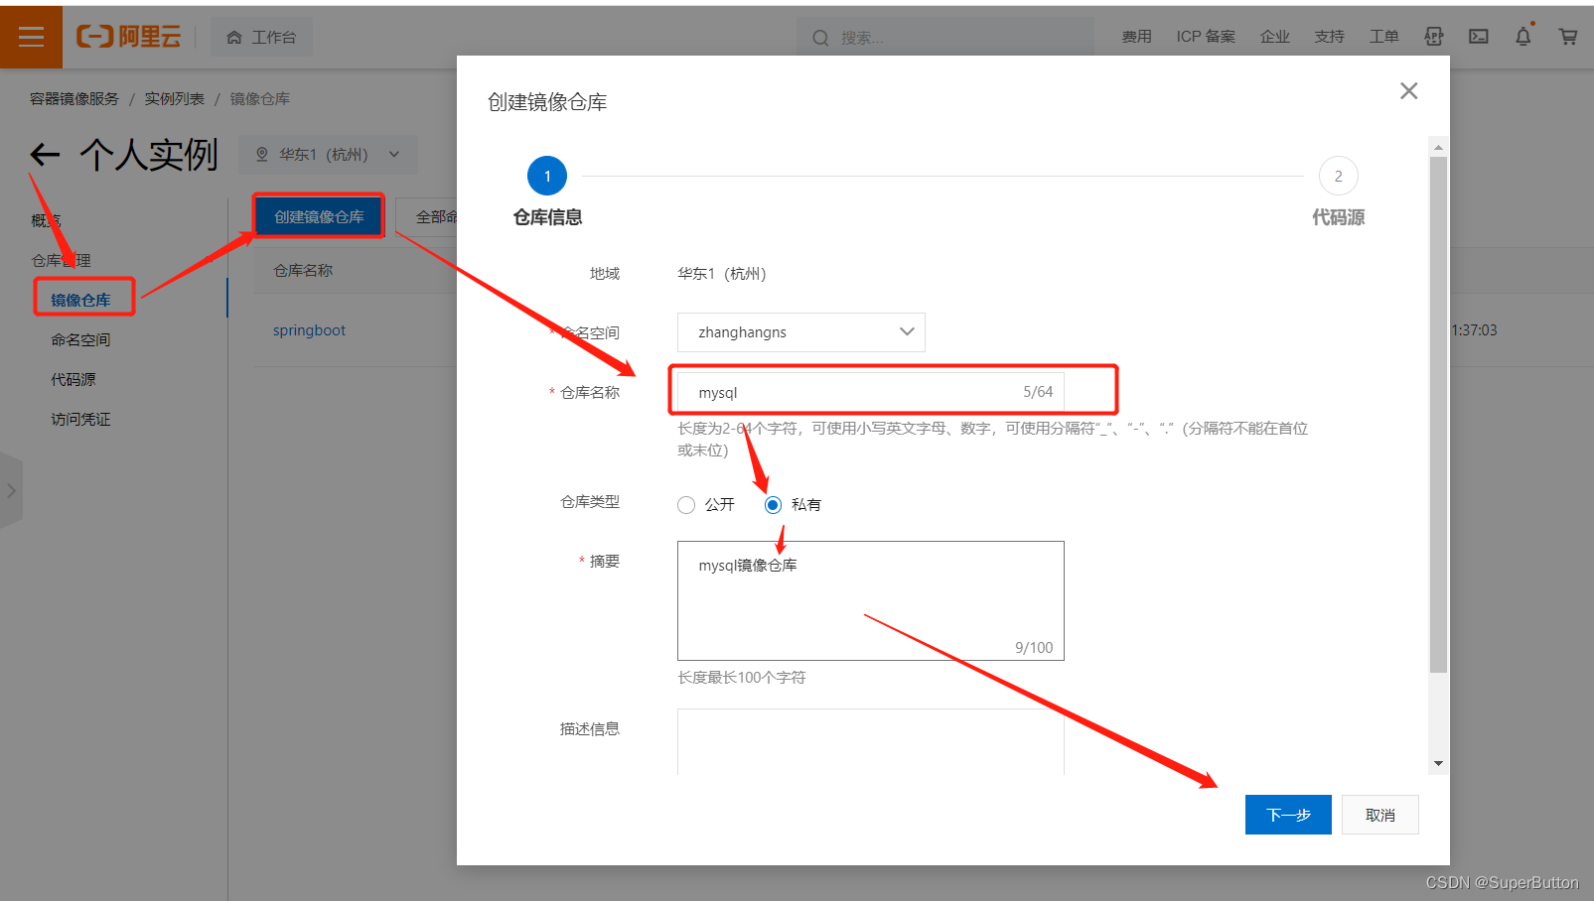Viewport: 1594px width, 901px height.
Task: Click the dialog scrollbar down arrow
Action: click(1438, 764)
